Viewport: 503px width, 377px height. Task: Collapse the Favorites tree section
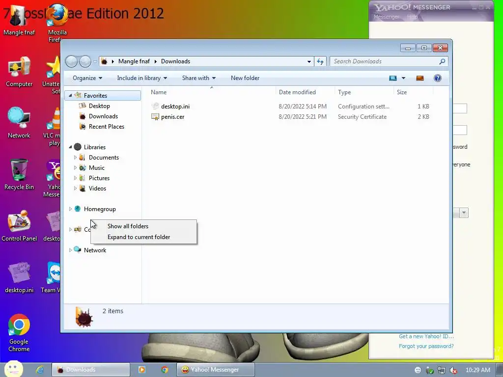point(70,96)
